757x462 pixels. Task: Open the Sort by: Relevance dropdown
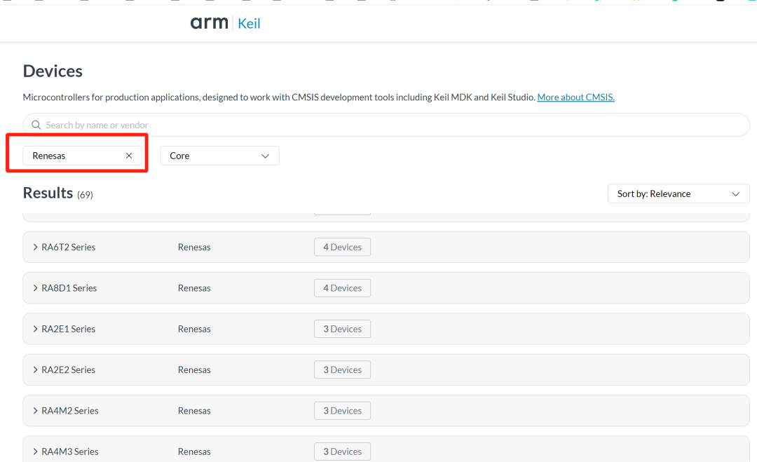(678, 194)
